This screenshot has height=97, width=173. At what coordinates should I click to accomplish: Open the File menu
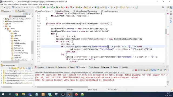click(x=2, y=4)
